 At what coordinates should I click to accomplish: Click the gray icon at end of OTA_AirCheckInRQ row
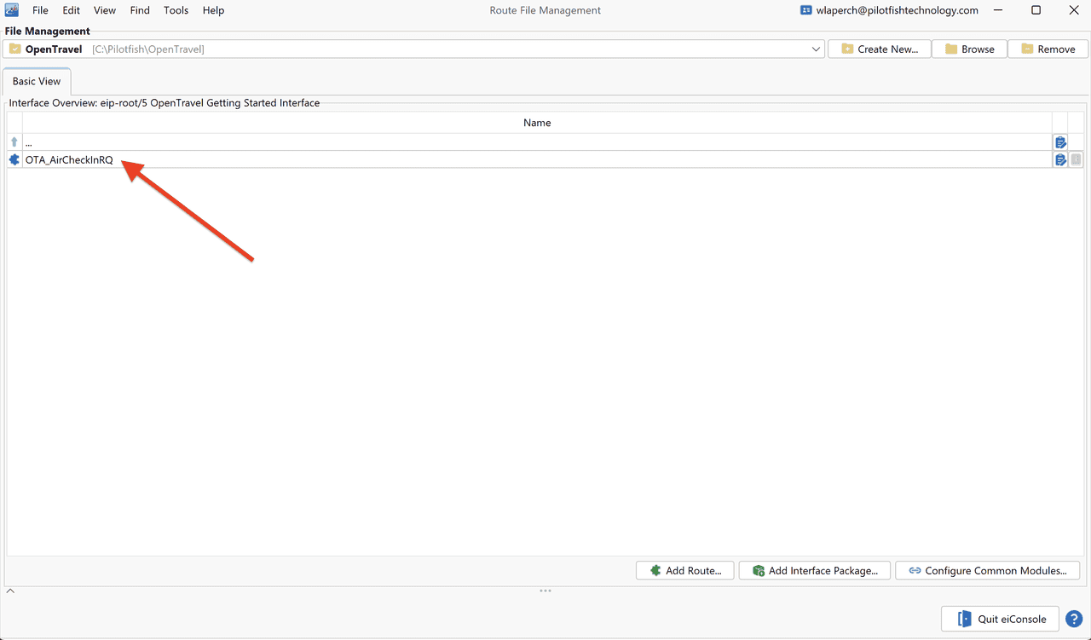pos(1077,159)
